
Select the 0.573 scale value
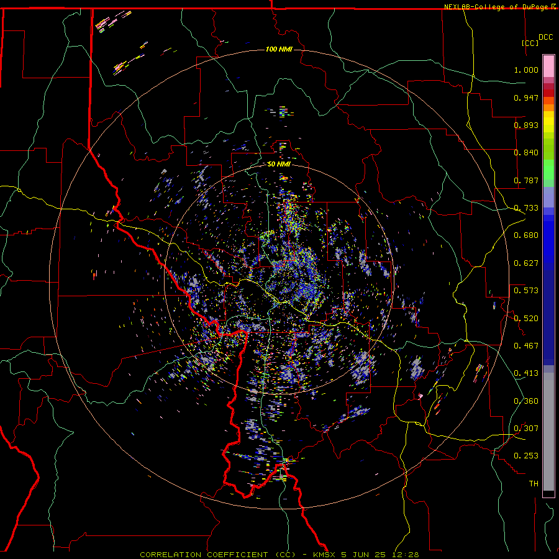tap(526, 291)
